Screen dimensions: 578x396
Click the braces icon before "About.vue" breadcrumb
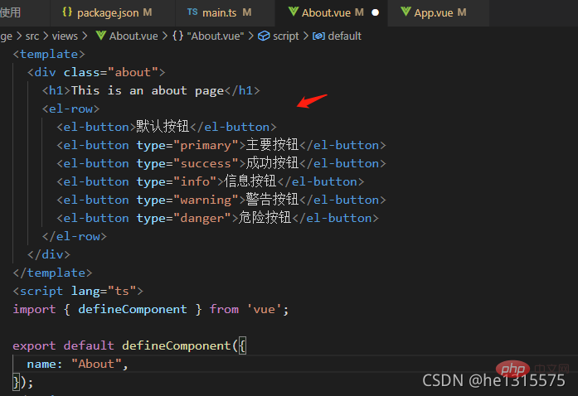[x=178, y=36]
